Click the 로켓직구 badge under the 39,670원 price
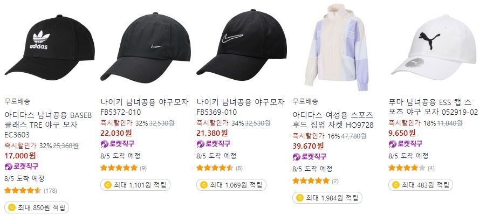This screenshot has width=479, height=222. [309, 157]
